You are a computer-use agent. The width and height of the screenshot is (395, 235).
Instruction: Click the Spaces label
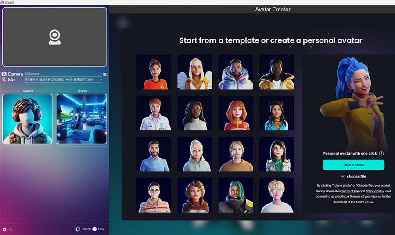coord(83,91)
